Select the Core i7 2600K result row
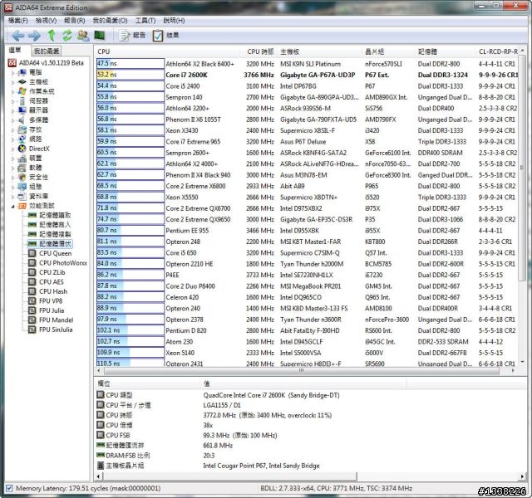This screenshot has width=532, height=498. coord(307,75)
